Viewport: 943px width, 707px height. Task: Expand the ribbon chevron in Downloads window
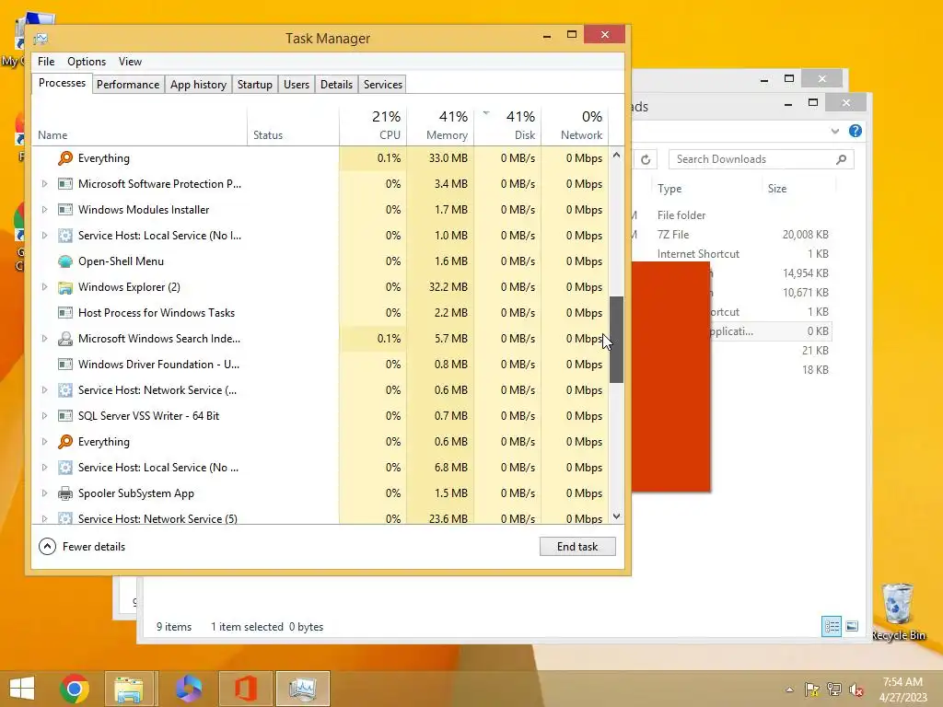(x=834, y=131)
